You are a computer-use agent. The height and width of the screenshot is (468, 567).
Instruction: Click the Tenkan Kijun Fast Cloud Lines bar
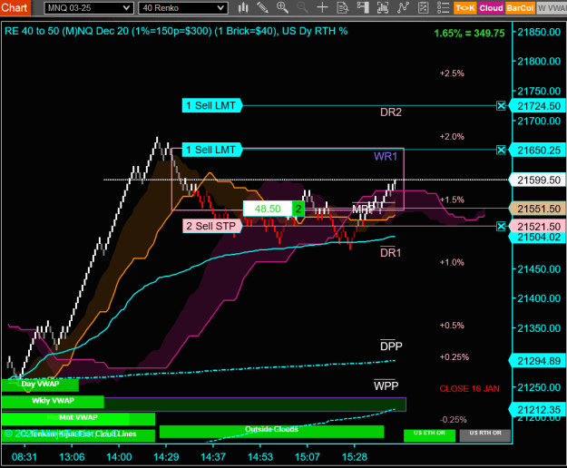tap(78, 434)
